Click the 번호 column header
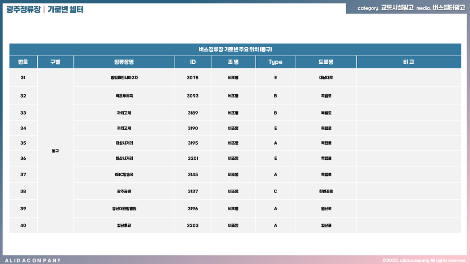 23,62
